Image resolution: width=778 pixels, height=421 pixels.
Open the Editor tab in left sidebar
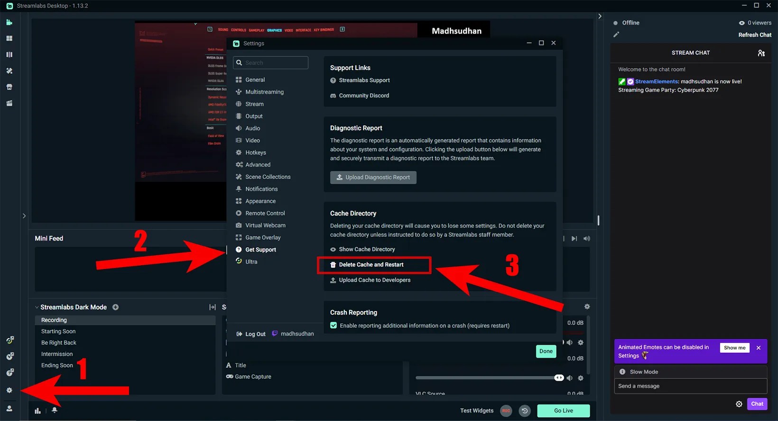(9, 22)
